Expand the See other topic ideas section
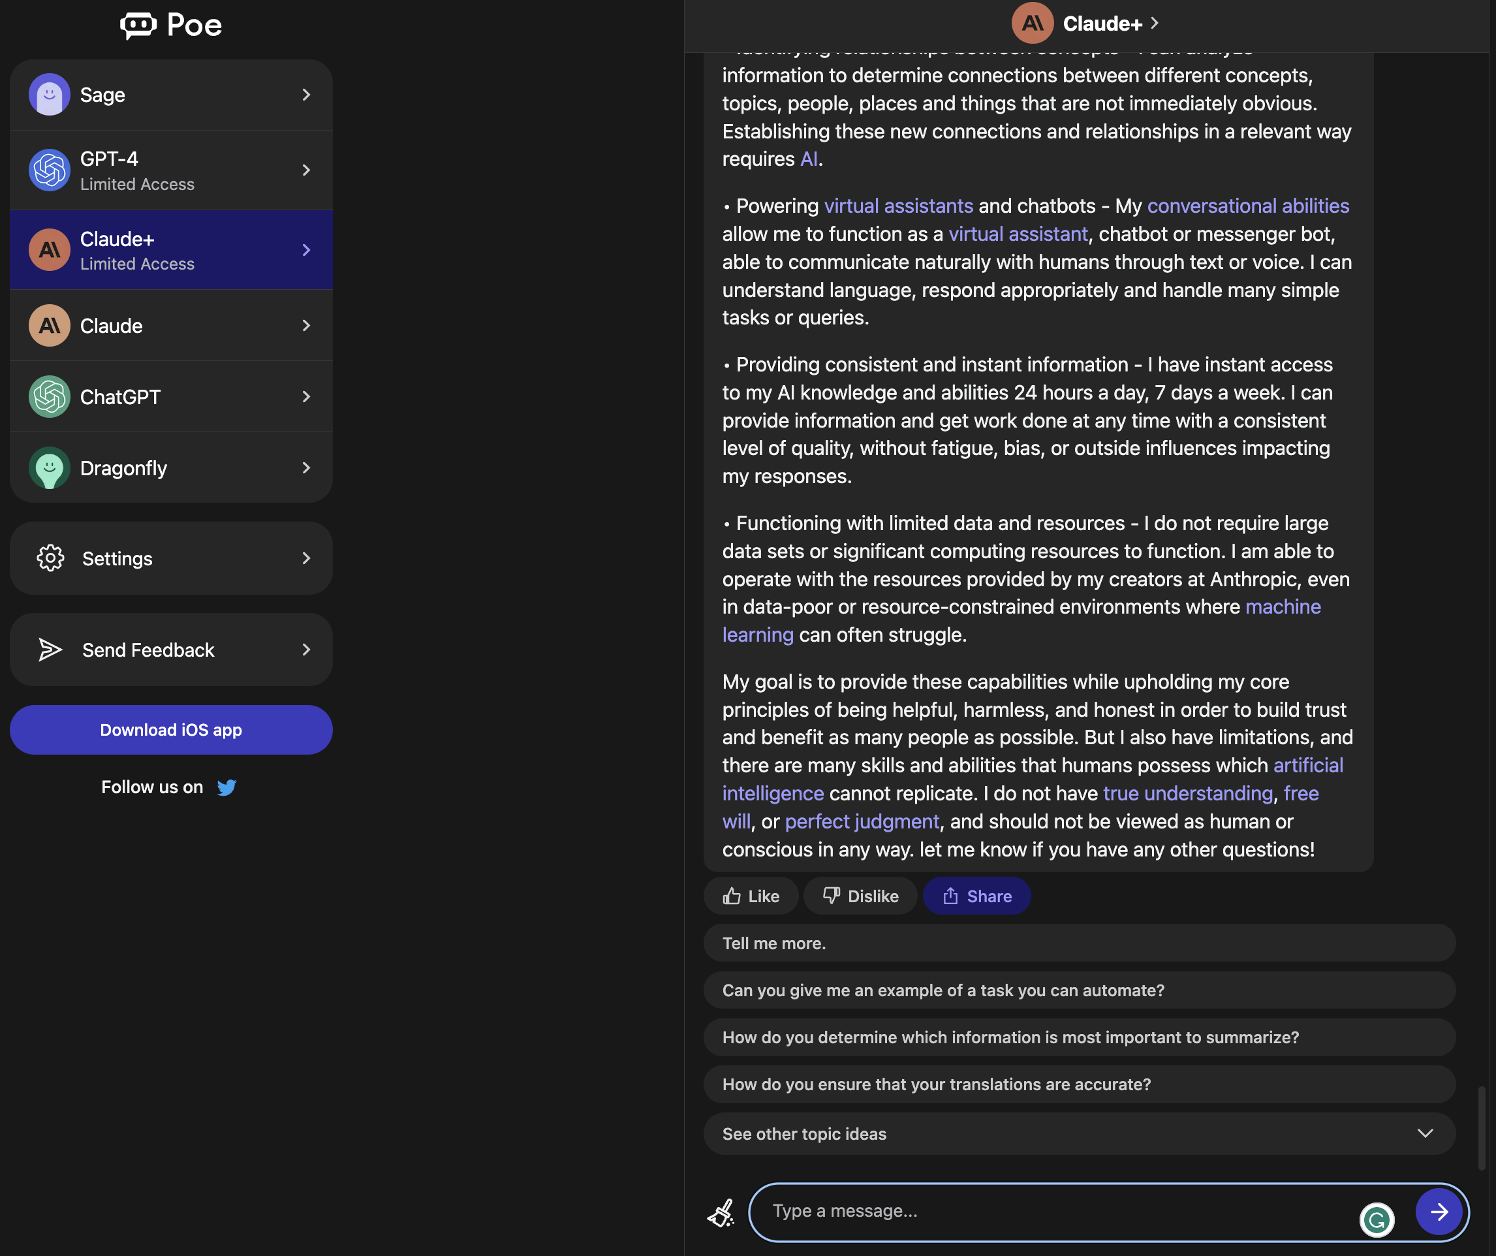Image resolution: width=1496 pixels, height=1256 pixels. pyautogui.click(x=1425, y=1133)
